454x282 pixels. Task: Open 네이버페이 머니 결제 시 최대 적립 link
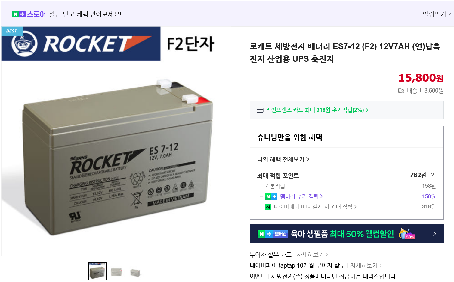[x=315, y=207]
